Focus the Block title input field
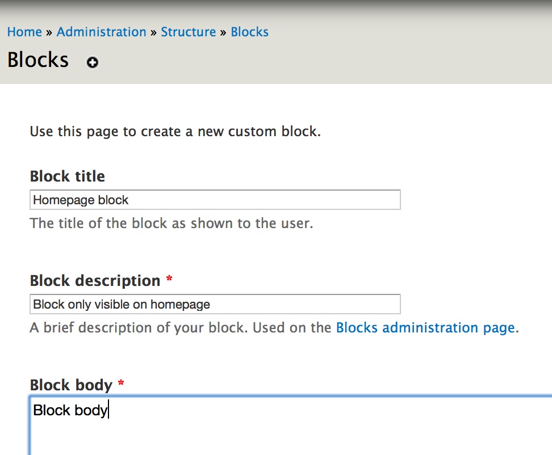The image size is (552, 455). (215, 200)
